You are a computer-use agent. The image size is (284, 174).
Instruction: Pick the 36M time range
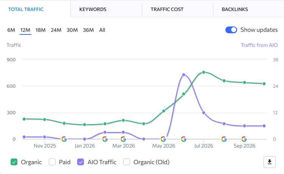tap(88, 30)
